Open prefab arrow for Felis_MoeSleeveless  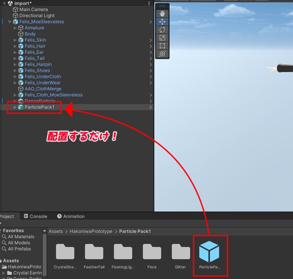[151, 22]
